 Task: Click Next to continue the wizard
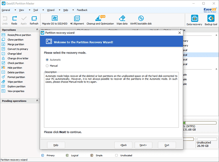[x=143, y=145]
